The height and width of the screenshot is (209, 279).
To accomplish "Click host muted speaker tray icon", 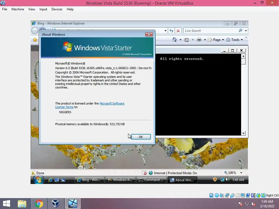I will pos(253,204).
